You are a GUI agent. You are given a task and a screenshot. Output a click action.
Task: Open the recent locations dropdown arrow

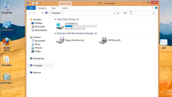pyautogui.click(x=38, y=13)
